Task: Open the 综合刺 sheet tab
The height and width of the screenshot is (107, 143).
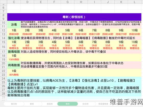Action: (x=86, y=104)
